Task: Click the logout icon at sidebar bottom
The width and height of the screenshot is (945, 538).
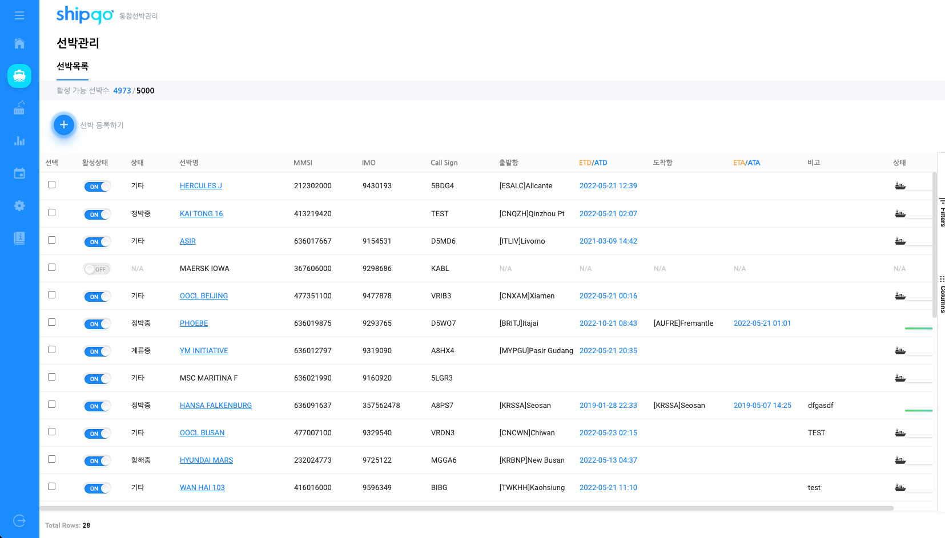Action: pos(19,520)
